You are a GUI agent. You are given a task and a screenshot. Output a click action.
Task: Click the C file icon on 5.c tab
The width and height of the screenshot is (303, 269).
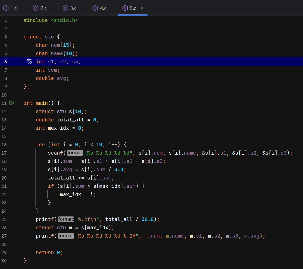(125, 8)
